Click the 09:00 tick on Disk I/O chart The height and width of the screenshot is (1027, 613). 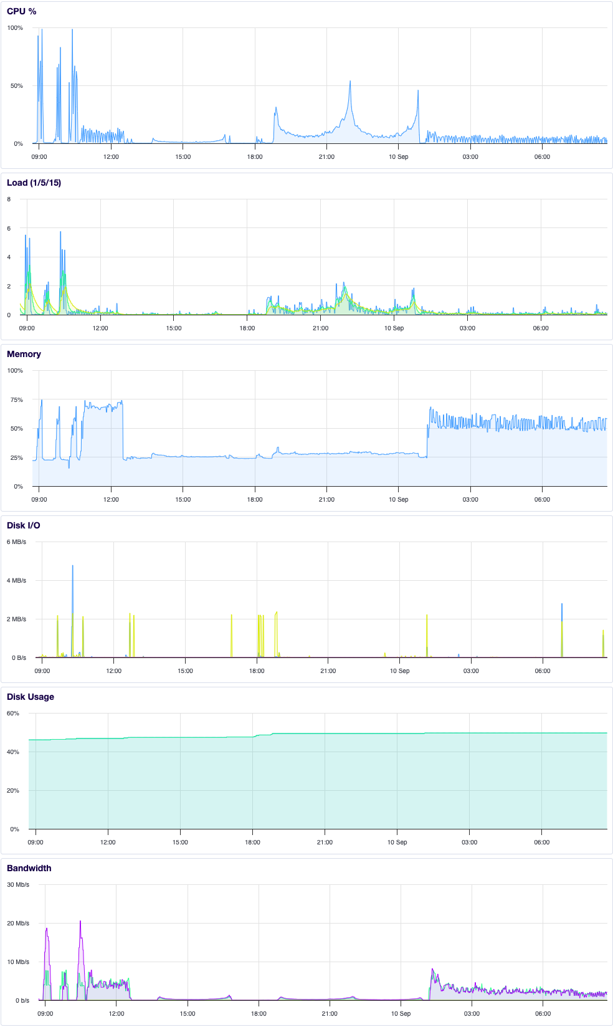point(42,671)
